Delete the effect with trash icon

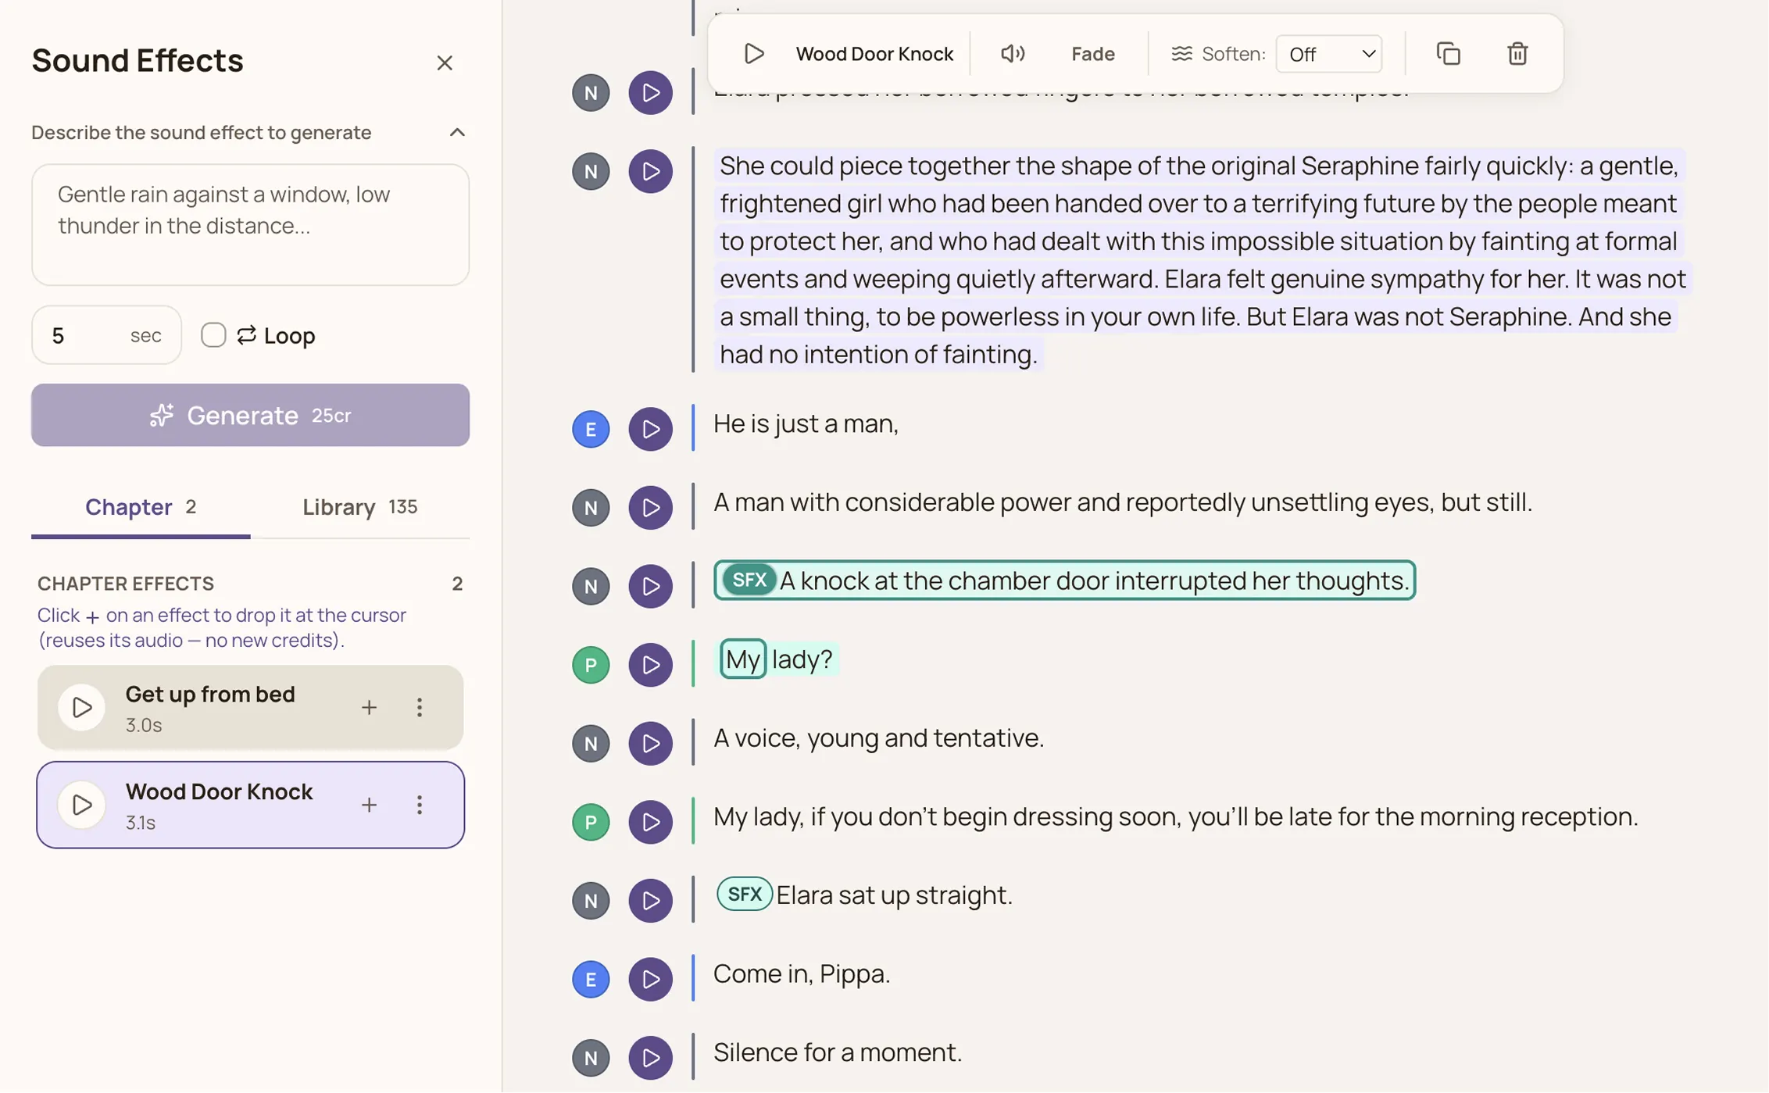click(1517, 54)
